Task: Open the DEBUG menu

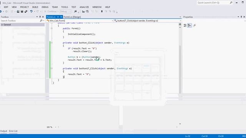Action: 45,7
